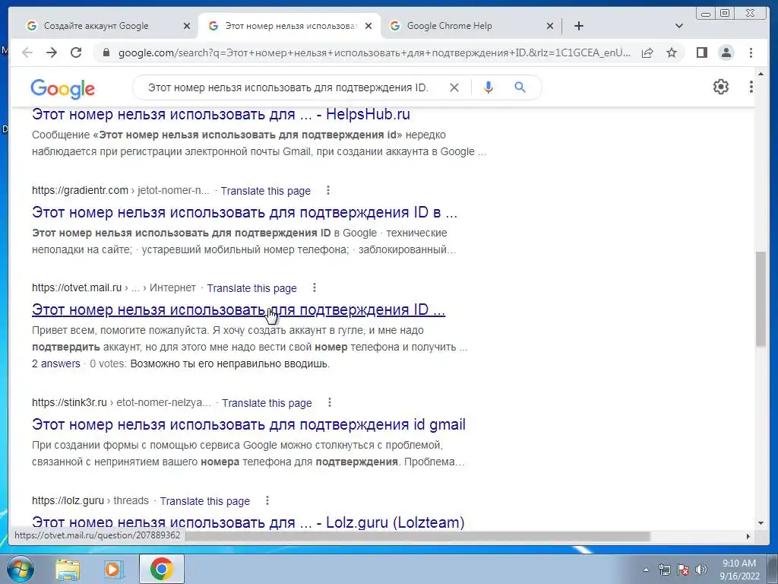Open more options for lolz.guru result

(267, 500)
